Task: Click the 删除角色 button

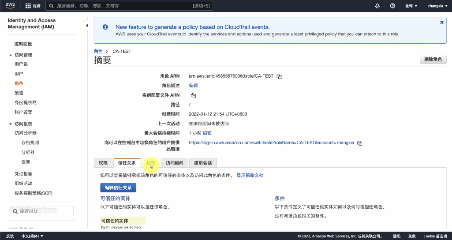Action: (433, 60)
